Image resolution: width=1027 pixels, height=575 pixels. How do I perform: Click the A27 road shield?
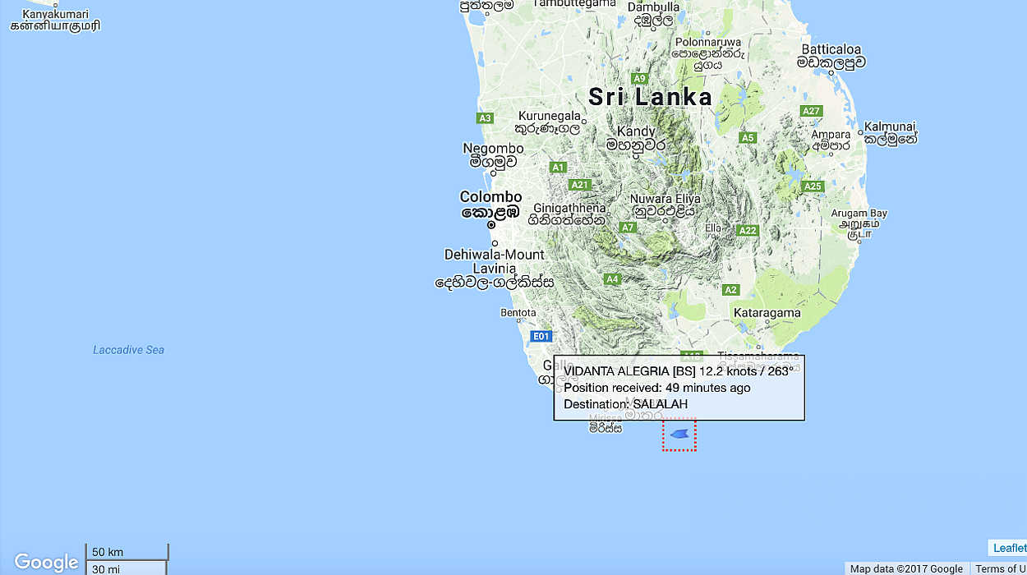coord(811,111)
